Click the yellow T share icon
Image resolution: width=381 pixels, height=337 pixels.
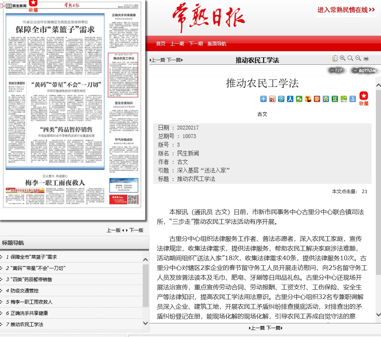(x=308, y=99)
